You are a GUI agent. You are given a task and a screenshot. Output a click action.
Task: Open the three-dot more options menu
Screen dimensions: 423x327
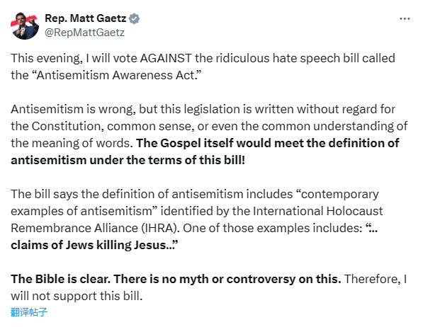pos(405,18)
